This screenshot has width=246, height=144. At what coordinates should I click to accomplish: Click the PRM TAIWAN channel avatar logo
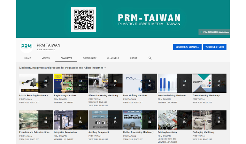(x=27, y=47)
